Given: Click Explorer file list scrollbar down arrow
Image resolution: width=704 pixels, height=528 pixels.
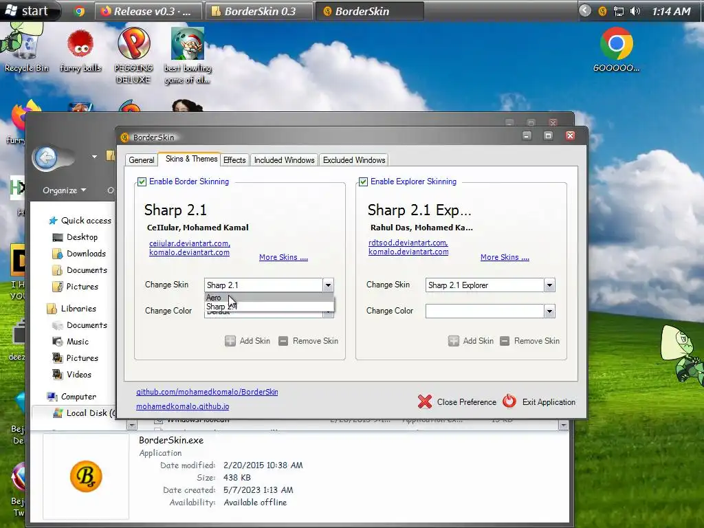Looking at the screenshot, I should coord(564,425).
